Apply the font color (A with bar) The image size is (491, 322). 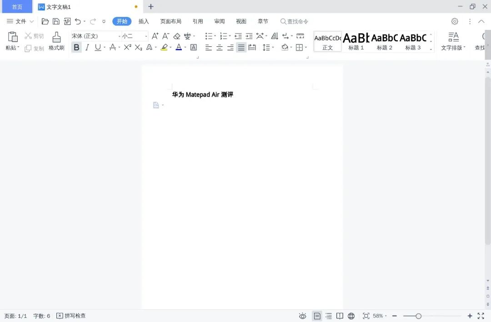point(179,48)
